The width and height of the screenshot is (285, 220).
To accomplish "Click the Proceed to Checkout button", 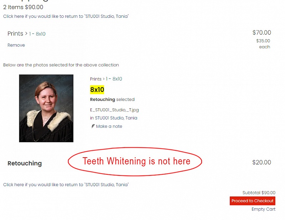I will click(253, 201).
